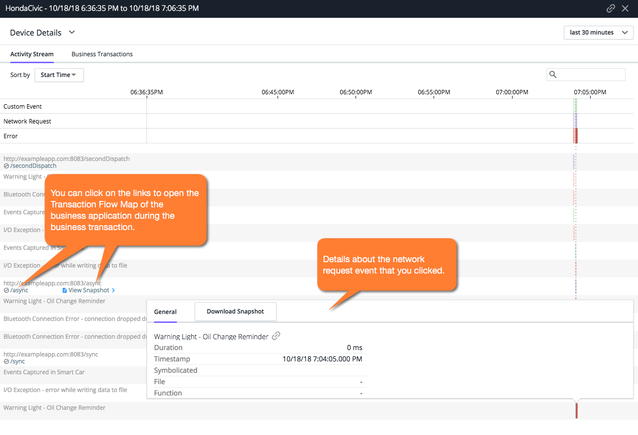This screenshot has height=435, width=638.
Task: Click the Custom Event marker in timeline
Action: 575,106
